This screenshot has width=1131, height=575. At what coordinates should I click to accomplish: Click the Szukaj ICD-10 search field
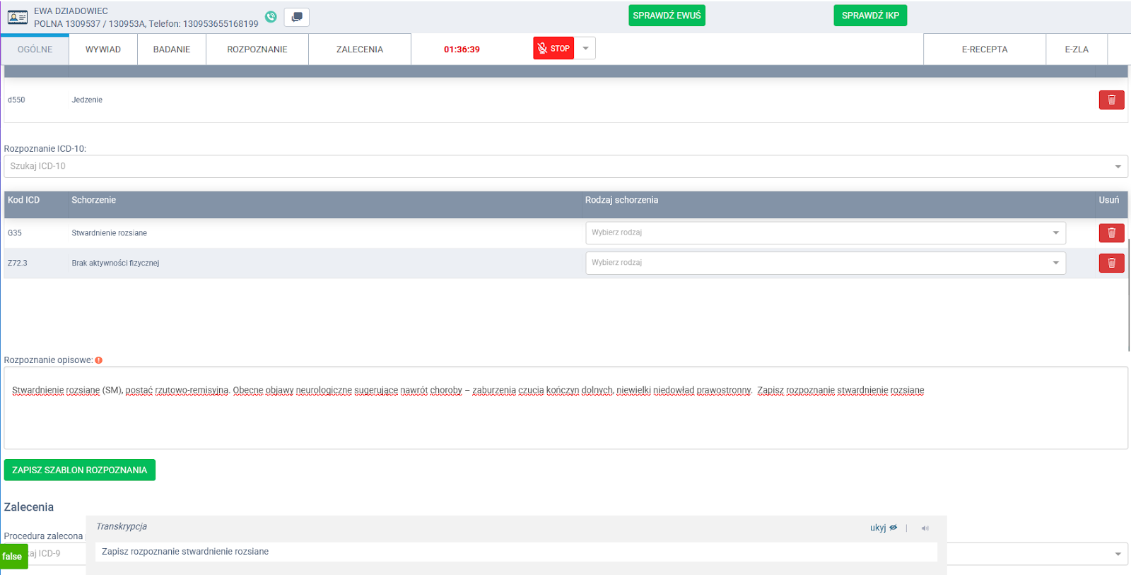coord(558,166)
